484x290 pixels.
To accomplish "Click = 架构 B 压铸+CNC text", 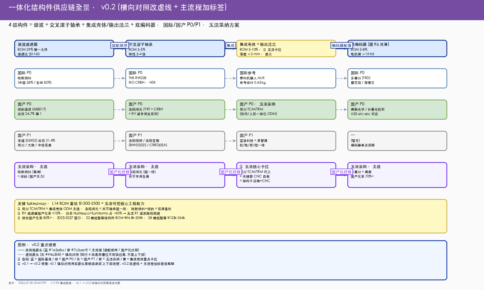I will (255, 181).
